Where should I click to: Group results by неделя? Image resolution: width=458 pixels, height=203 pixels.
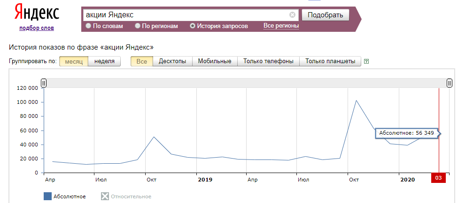point(104,61)
